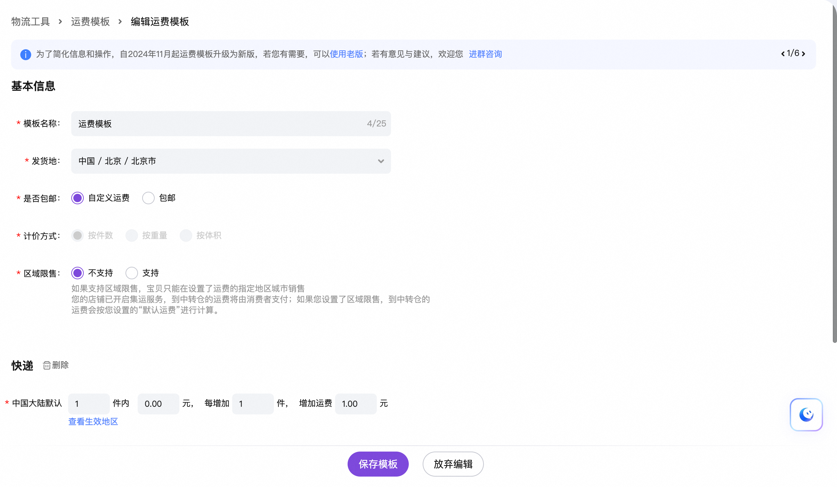Screen dimensions: 837x487
Task: Click dropdown chevron in 发货地 field
Action: [381, 161]
